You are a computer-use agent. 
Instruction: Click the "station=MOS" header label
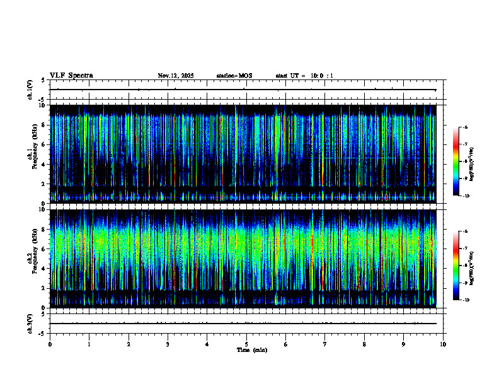234,76
